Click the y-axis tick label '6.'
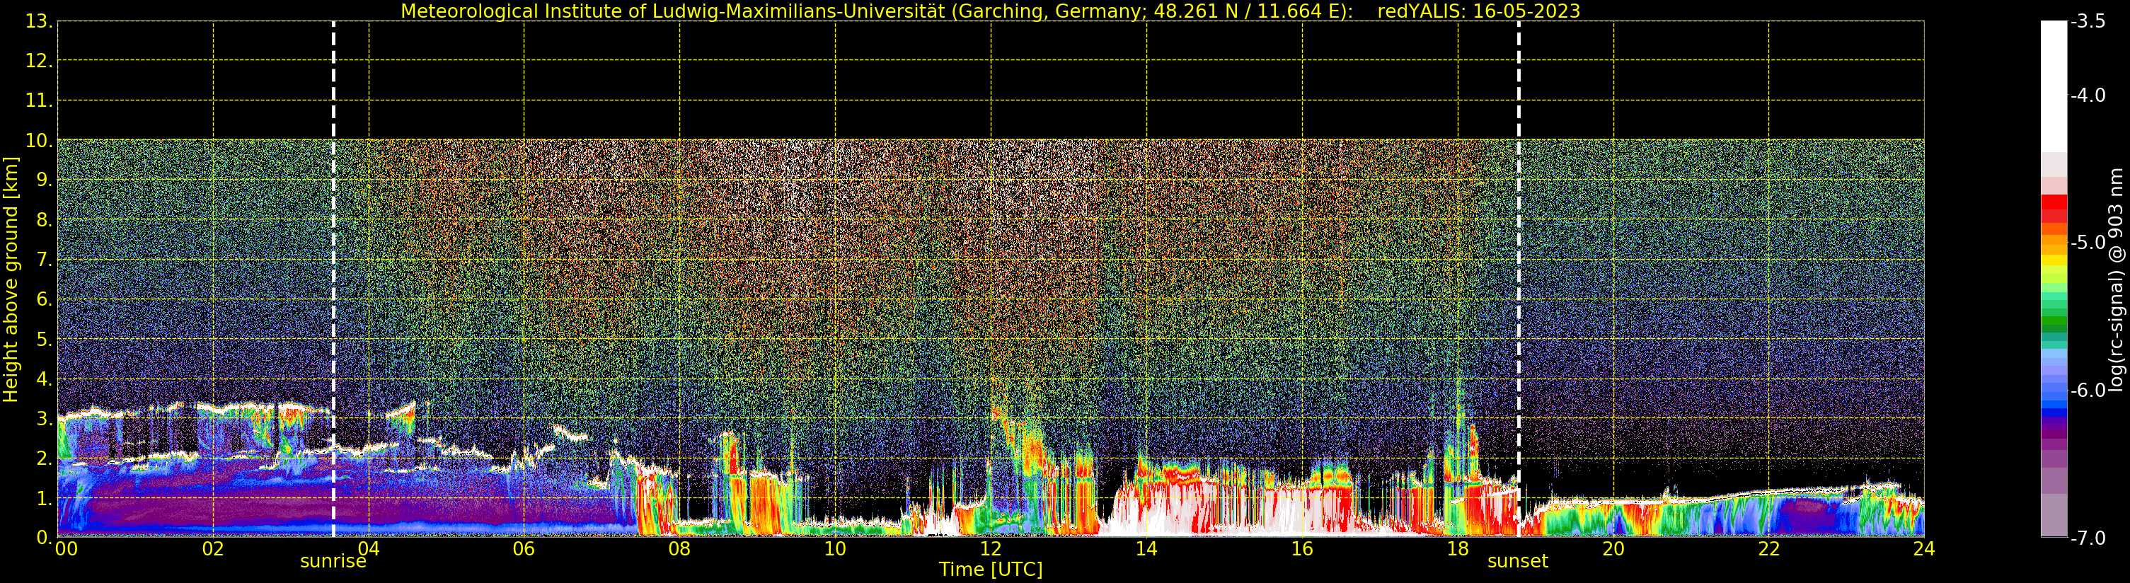 (44, 299)
